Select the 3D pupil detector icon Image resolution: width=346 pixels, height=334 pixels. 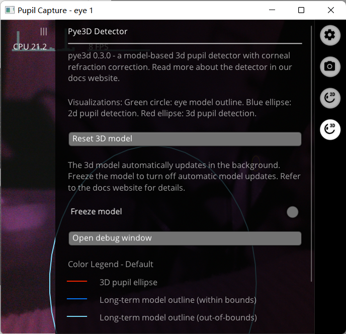[330, 129]
